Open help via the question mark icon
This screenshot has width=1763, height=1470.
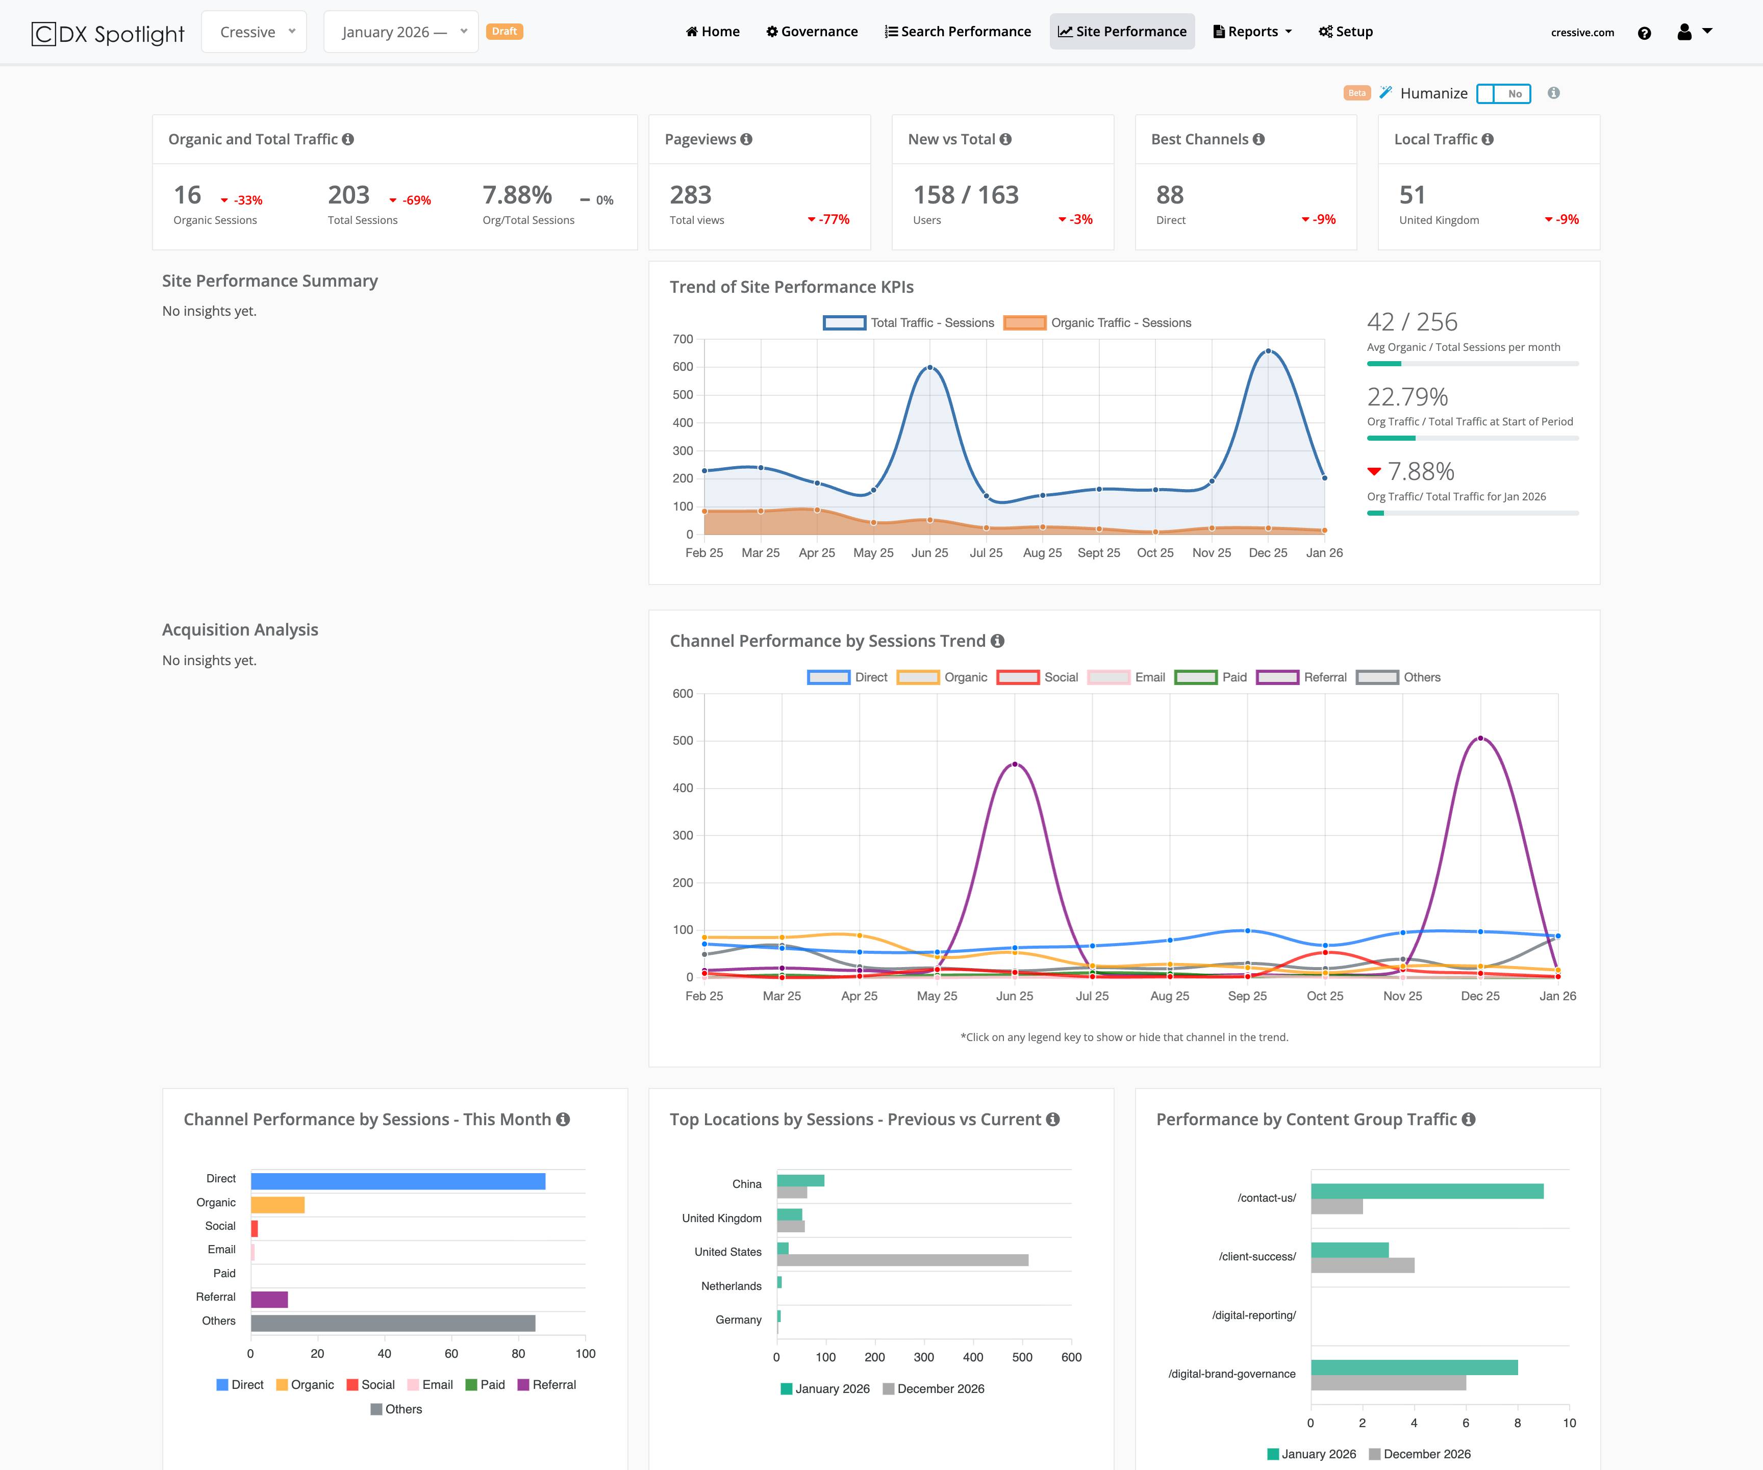click(x=1645, y=32)
